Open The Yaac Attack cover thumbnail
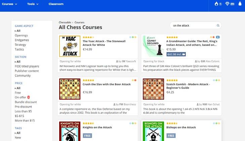The image size is (245, 141). coord(70,46)
